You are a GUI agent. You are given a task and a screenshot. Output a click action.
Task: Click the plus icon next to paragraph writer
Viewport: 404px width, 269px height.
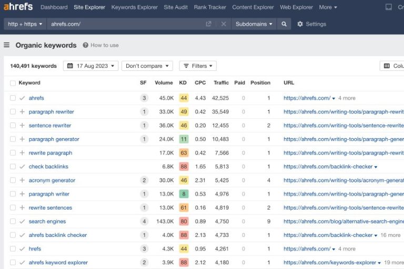22,194
